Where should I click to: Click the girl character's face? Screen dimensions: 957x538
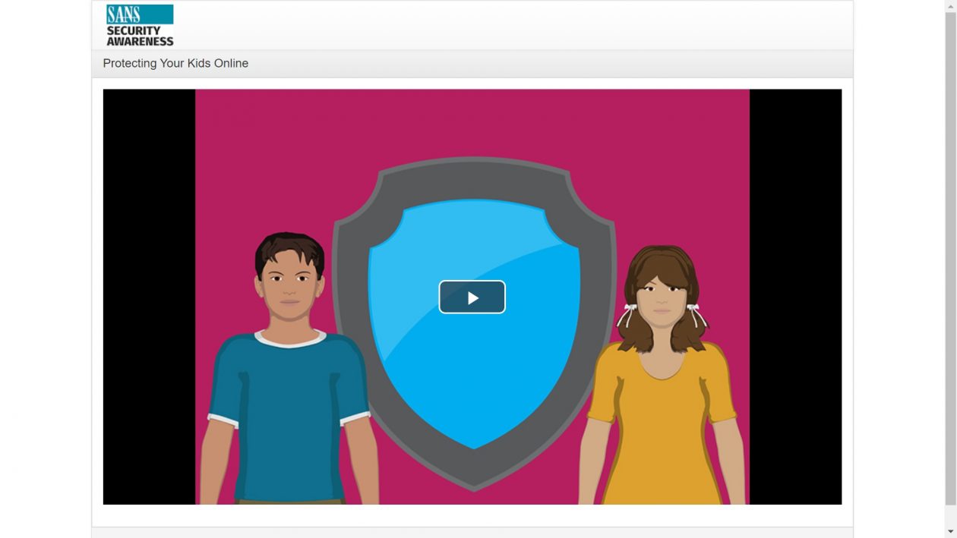(x=661, y=296)
